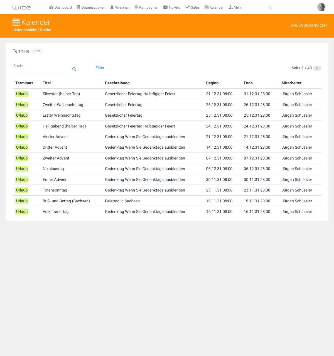Viewport: 334px width, 356px height.
Task: Click Beginn date 24.12.31 08:00
Action: 219,126
